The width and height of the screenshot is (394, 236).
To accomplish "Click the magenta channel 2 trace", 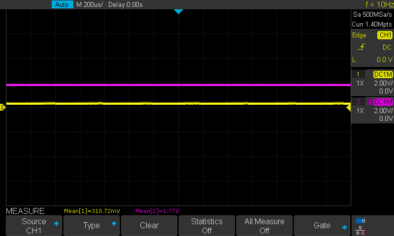I will pos(178,85).
